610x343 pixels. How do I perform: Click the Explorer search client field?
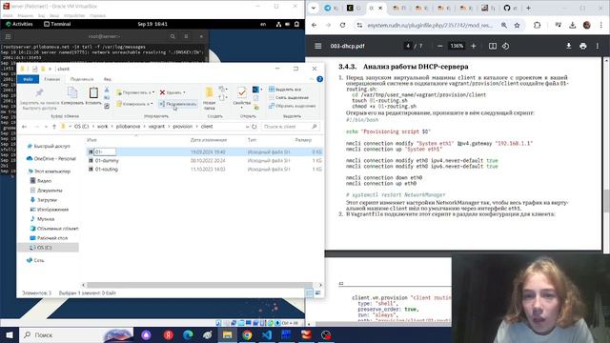[x=290, y=127]
